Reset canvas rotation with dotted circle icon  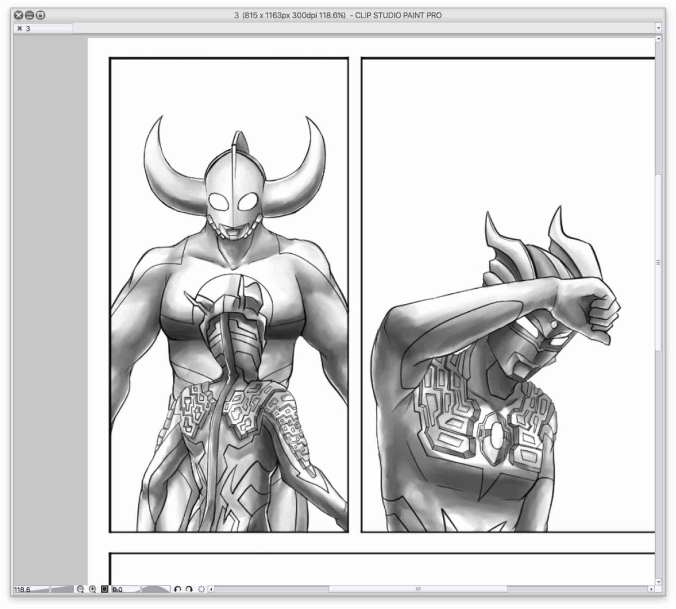coord(201,589)
